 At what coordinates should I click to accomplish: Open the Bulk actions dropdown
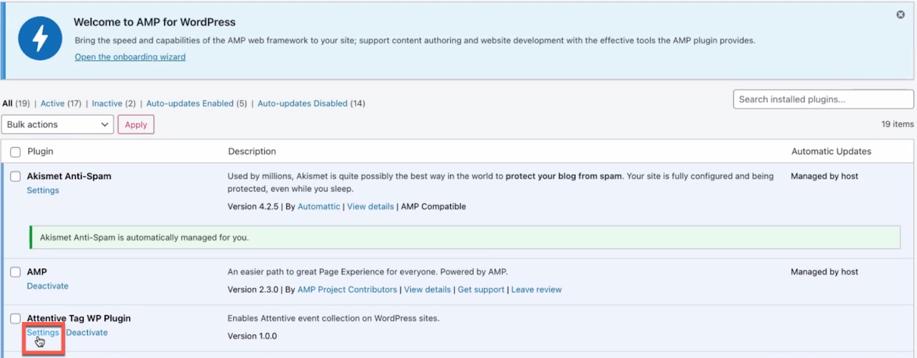pyautogui.click(x=57, y=124)
